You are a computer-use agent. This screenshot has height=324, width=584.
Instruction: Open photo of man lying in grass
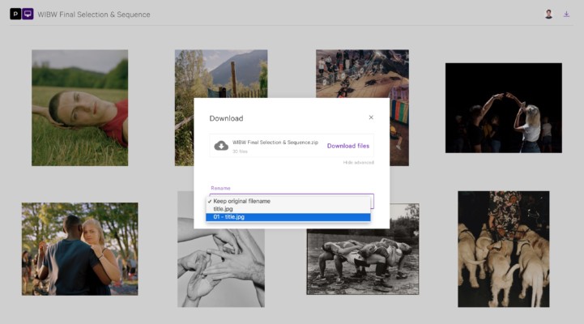tap(79, 108)
